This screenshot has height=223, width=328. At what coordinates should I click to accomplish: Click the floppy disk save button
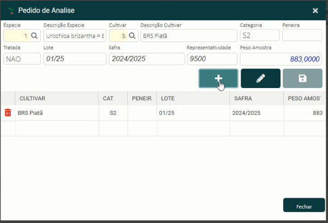point(303,78)
